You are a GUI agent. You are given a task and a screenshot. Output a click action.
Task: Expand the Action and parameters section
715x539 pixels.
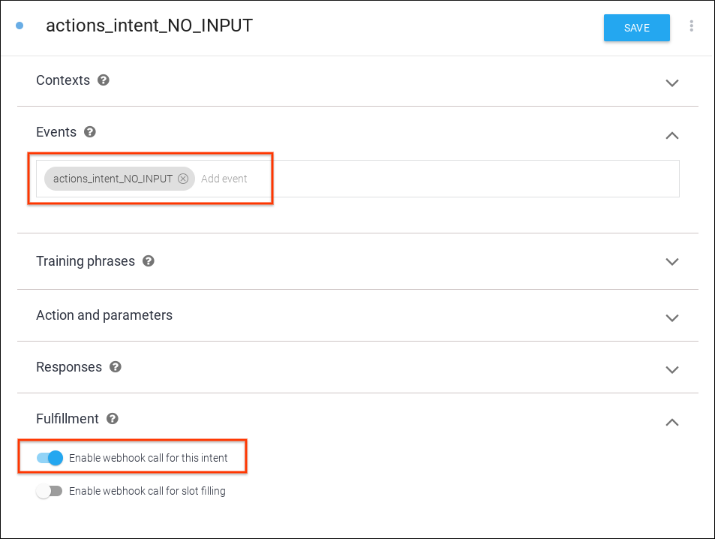click(x=671, y=318)
